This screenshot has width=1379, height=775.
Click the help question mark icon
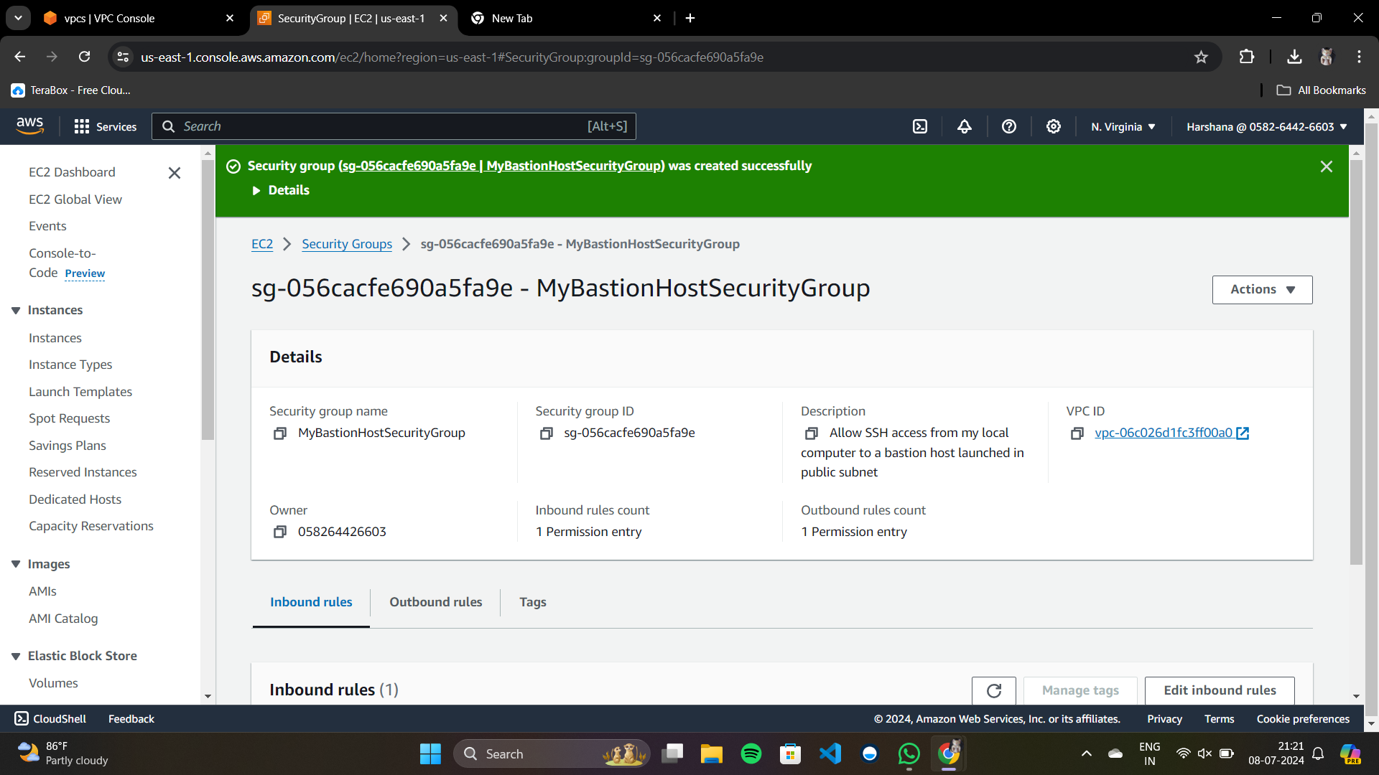point(1009,126)
